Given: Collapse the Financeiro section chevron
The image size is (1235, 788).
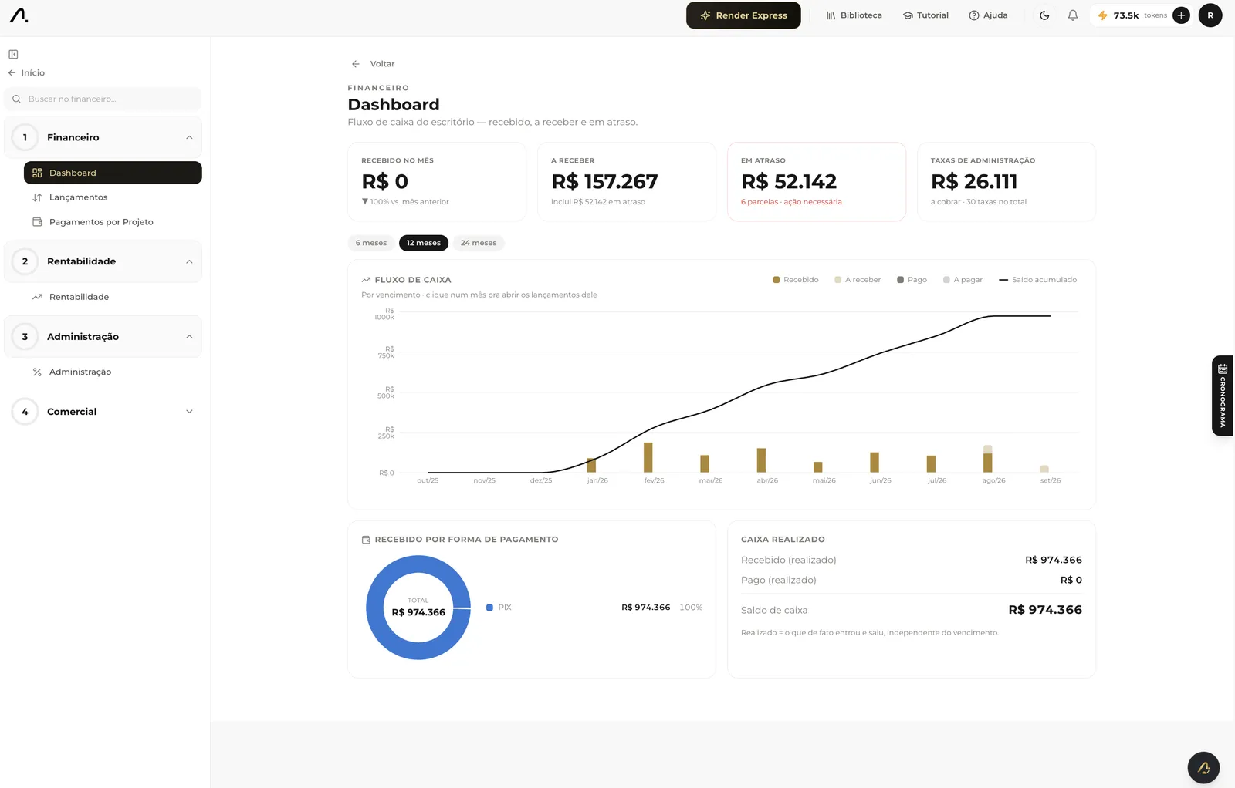Looking at the screenshot, I should 189,137.
